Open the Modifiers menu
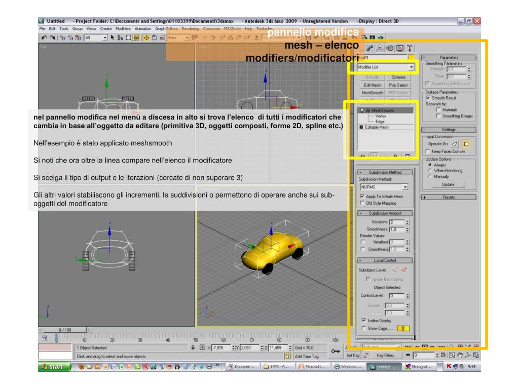The image size is (519, 389). (x=123, y=29)
